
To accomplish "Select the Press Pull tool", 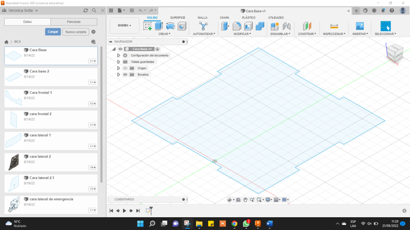I will 225,26.
